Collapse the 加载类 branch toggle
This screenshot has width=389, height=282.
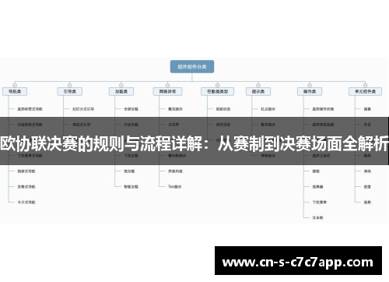click(121, 85)
